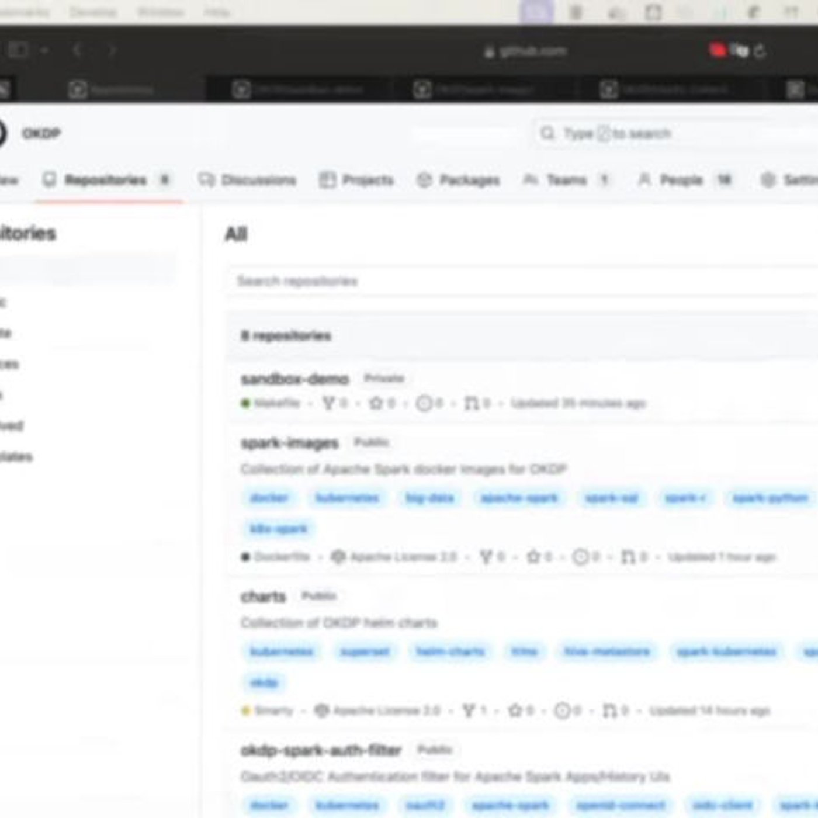Select the docker topic under okdp-spark-auth-filter
Viewport: 818px width, 818px height.
(x=269, y=805)
